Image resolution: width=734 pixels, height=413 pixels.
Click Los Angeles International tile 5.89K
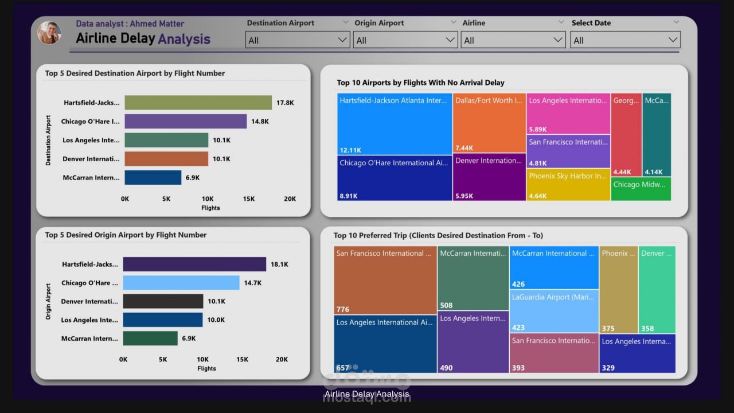tap(568, 114)
